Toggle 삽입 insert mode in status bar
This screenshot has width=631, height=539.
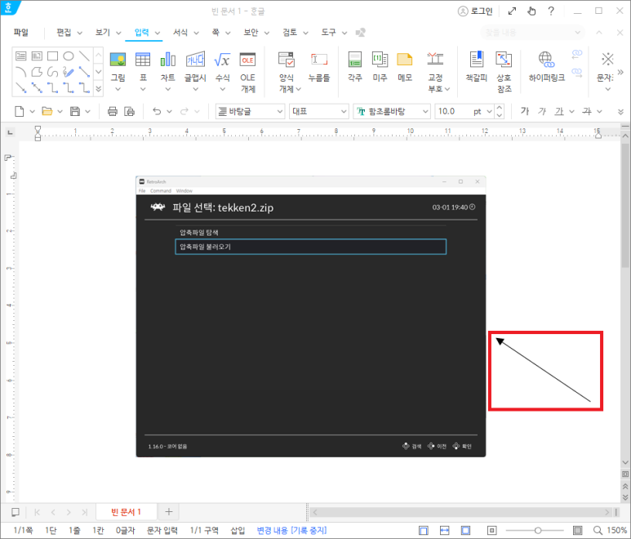[x=238, y=530]
